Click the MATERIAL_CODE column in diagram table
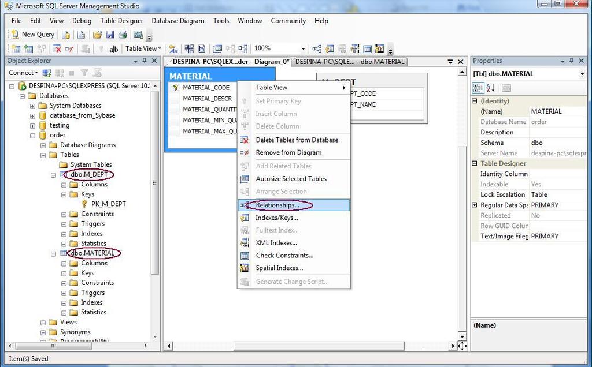592x367 pixels. click(x=206, y=87)
